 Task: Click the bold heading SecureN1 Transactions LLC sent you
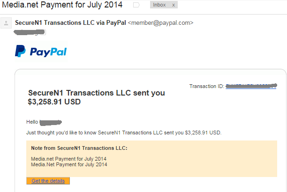point(97,93)
